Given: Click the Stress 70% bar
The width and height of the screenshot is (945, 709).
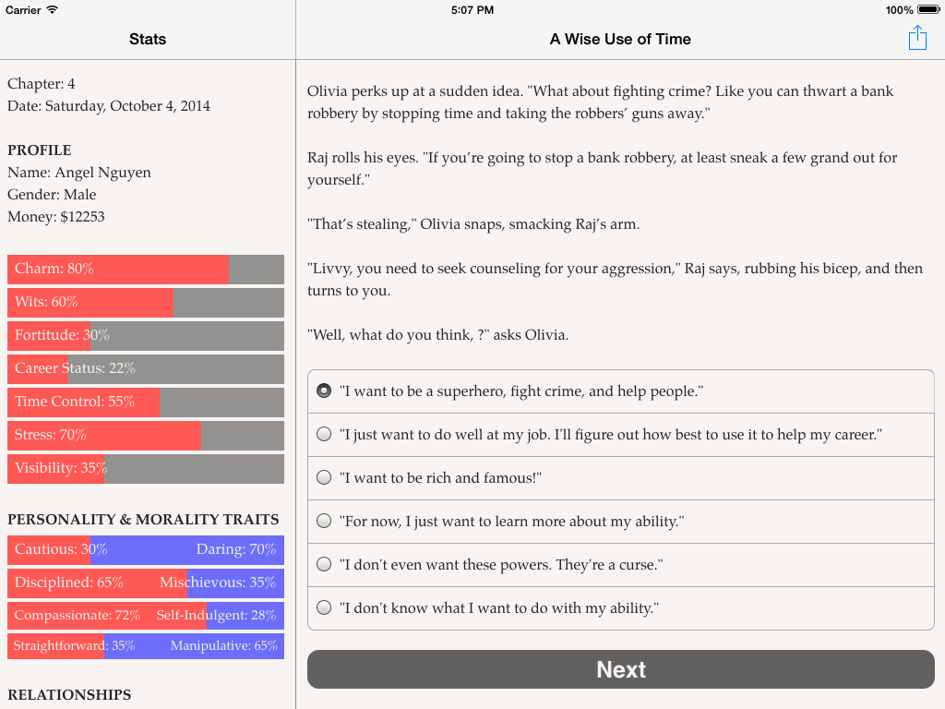Looking at the screenshot, I should [x=146, y=436].
